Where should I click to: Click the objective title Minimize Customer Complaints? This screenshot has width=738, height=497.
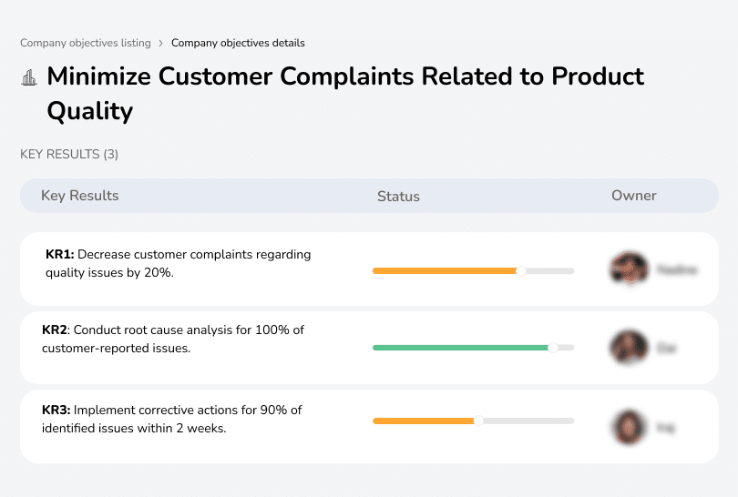click(x=345, y=93)
